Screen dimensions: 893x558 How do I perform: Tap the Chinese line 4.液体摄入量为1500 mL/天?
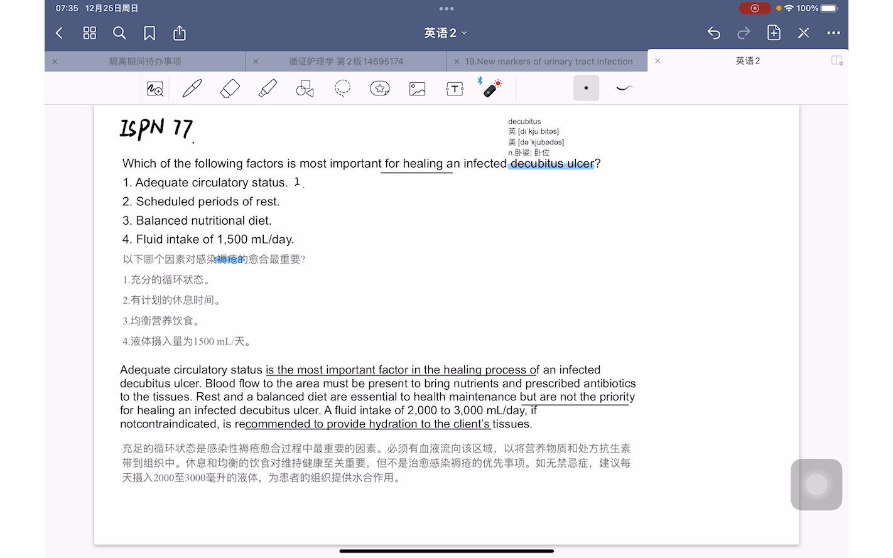[187, 342]
